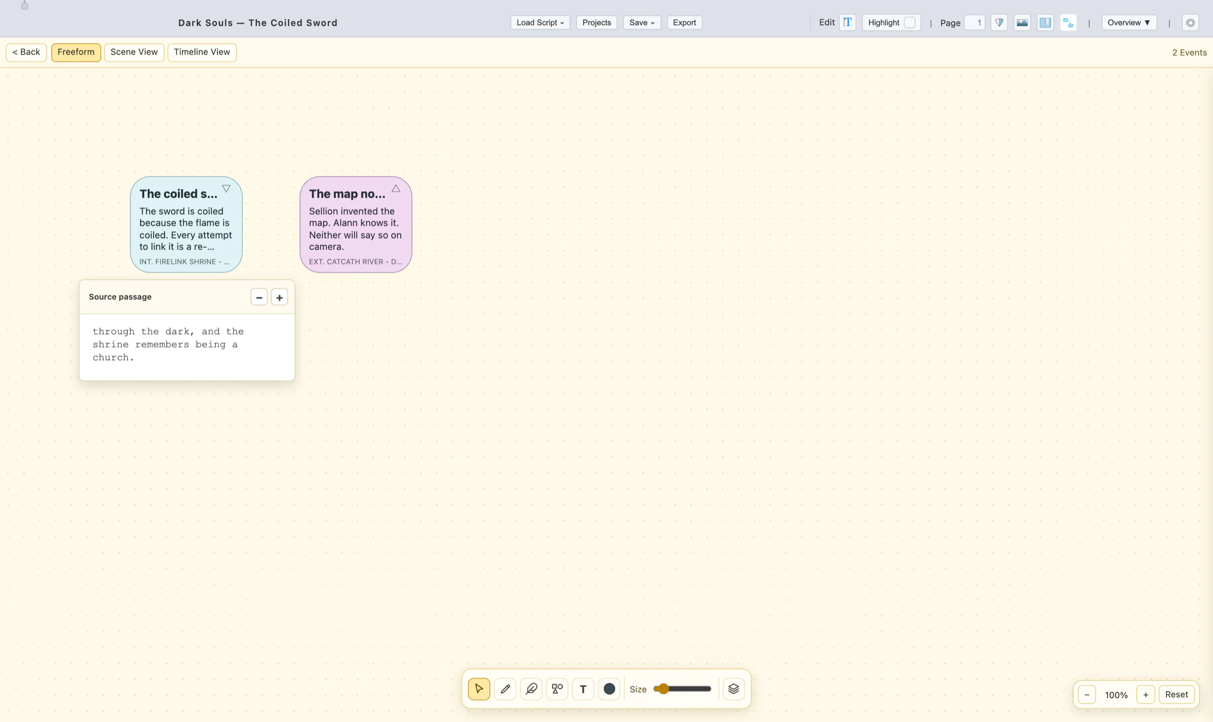Switch to Freeform view

pos(76,52)
